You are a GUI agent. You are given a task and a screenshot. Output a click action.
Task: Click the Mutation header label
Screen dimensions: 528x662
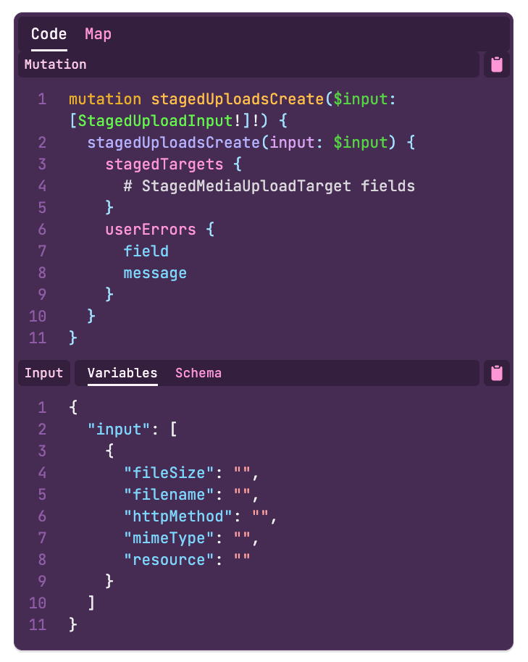55,64
